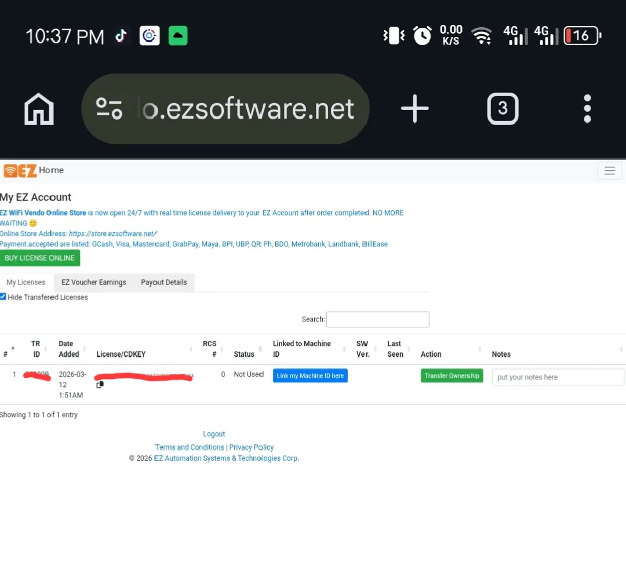The height and width of the screenshot is (573, 626).
Task: Tap the blue circular app notification icon
Action: tap(150, 36)
